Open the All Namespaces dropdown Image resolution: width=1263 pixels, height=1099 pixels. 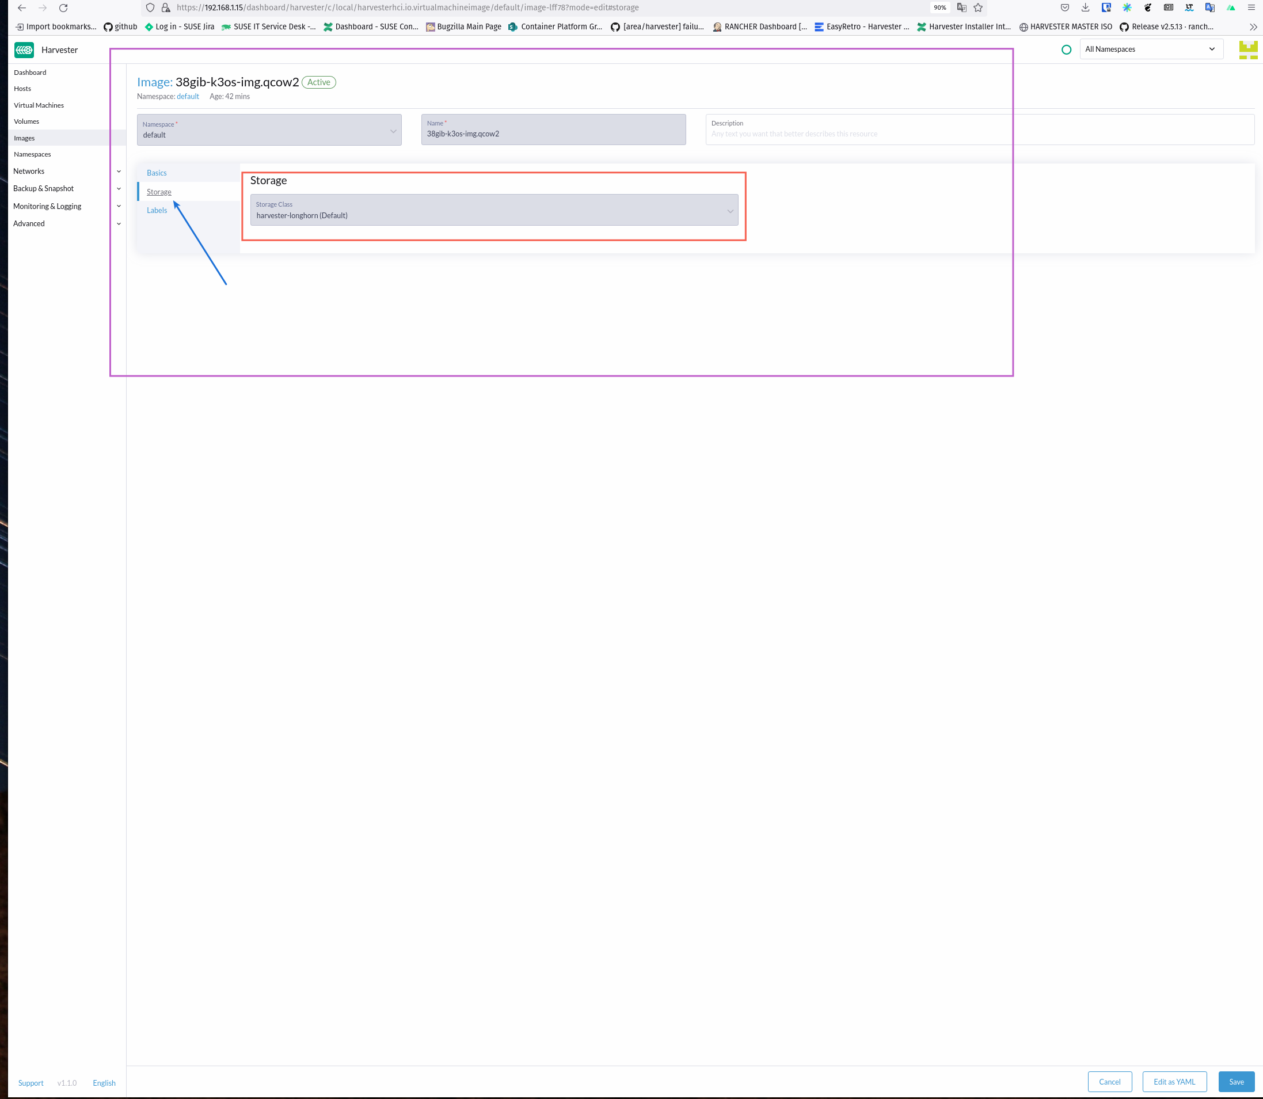coord(1151,49)
